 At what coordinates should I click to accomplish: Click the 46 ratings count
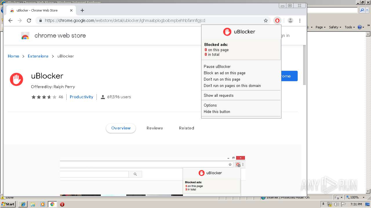[x=61, y=97]
